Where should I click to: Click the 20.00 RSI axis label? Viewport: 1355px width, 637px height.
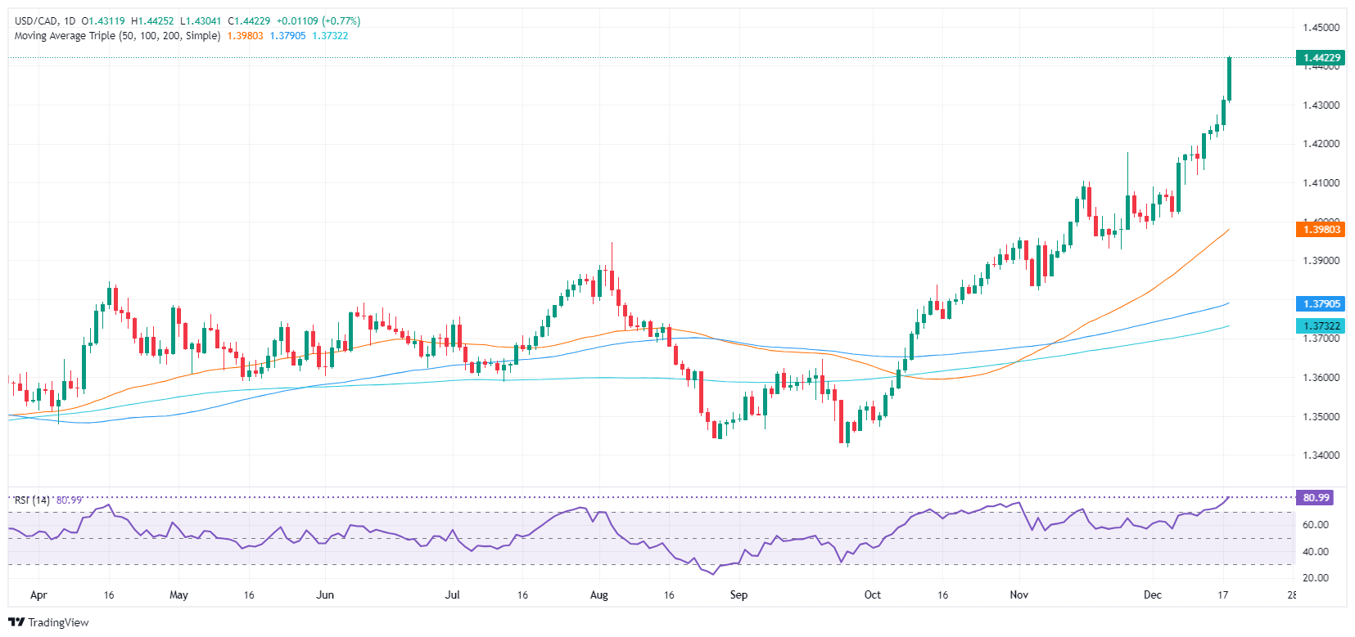(1316, 577)
